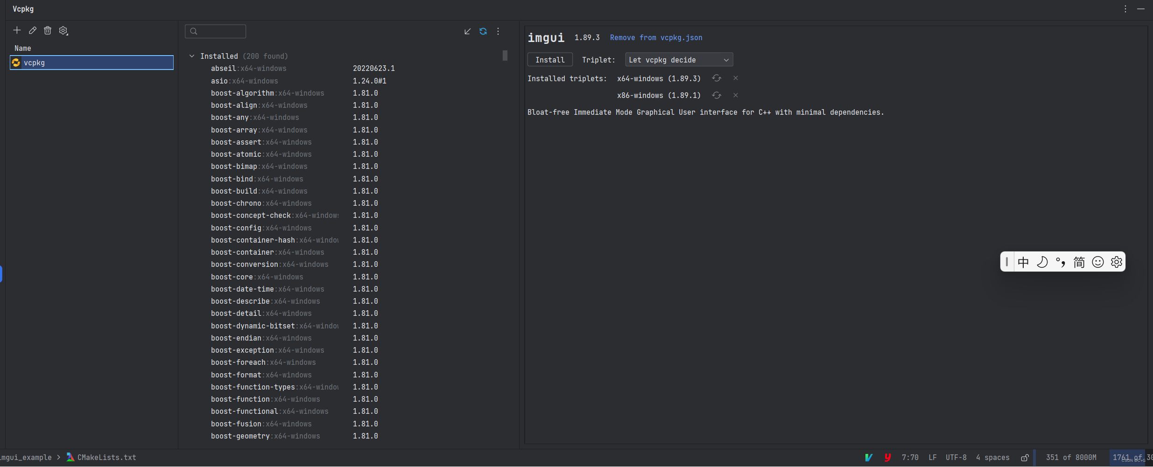Click cursor position 7:70 in status bar
Image resolution: width=1153 pixels, height=467 pixels.
tap(910, 458)
